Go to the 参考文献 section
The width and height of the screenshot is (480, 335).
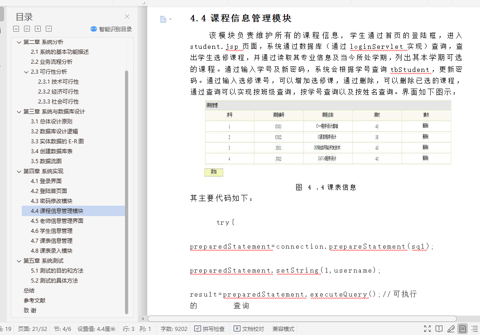(x=34, y=301)
